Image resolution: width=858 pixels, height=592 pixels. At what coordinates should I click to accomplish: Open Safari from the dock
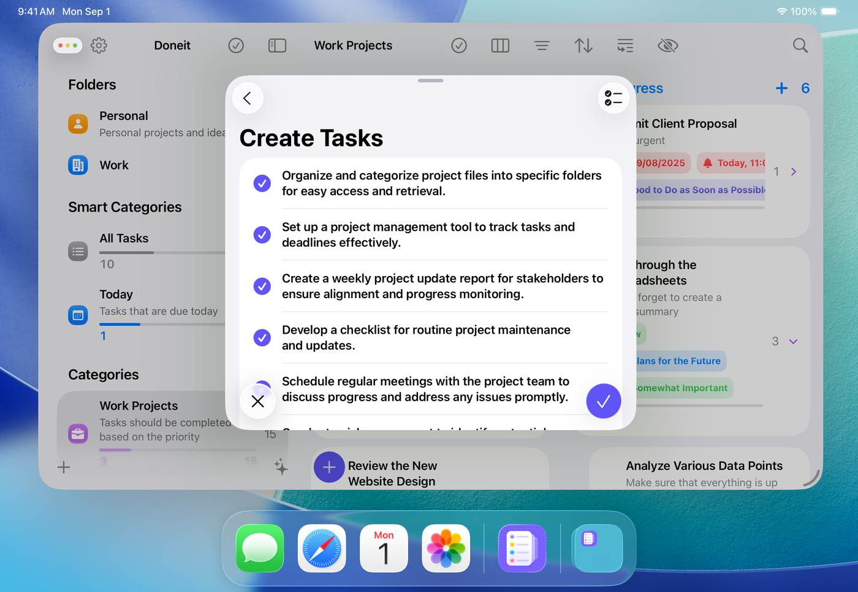pyautogui.click(x=322, y=548)
